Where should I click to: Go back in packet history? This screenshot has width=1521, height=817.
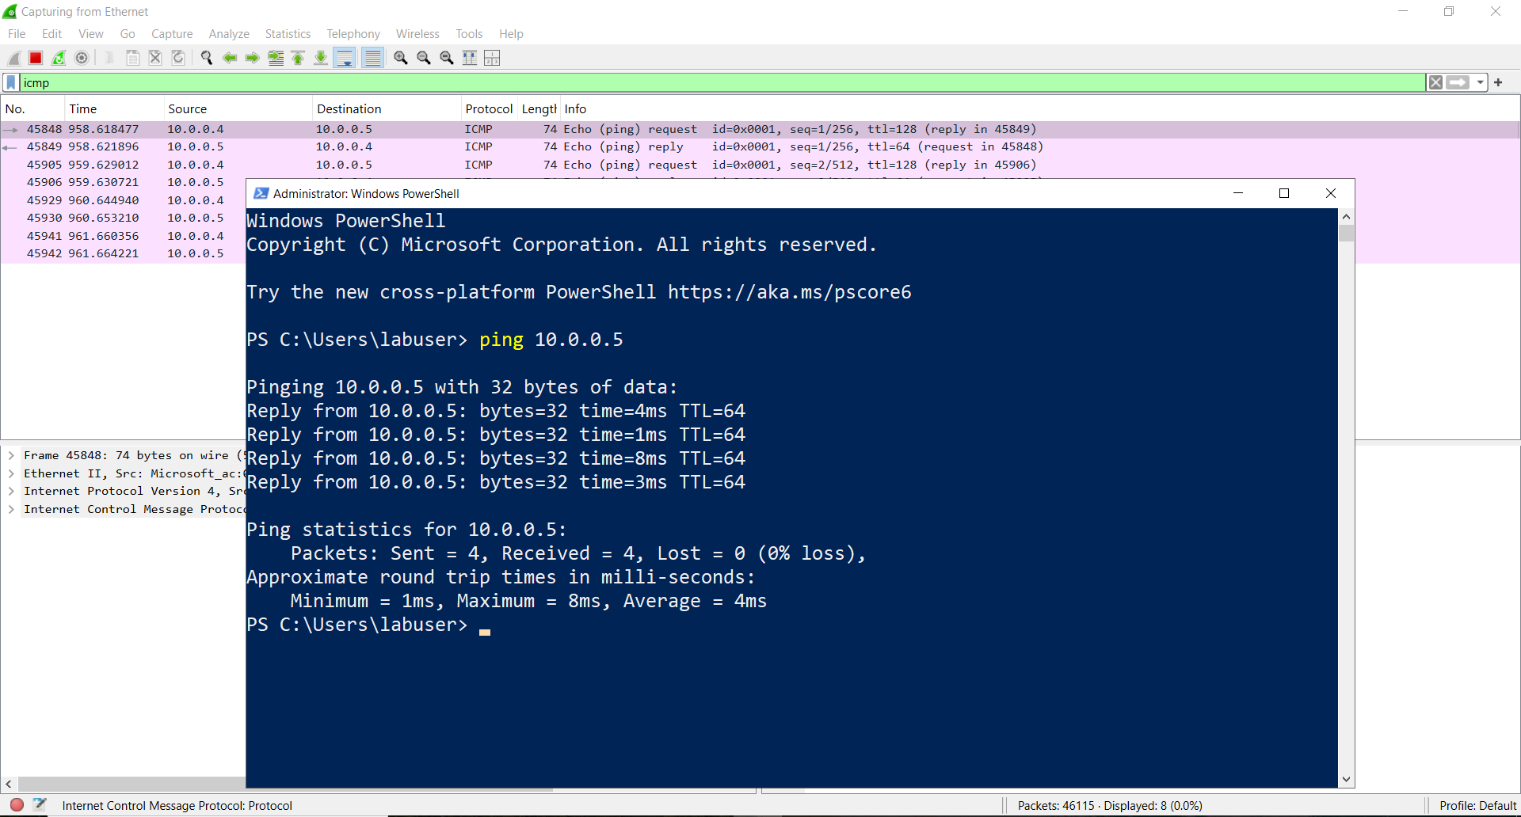tap(230, 58)
